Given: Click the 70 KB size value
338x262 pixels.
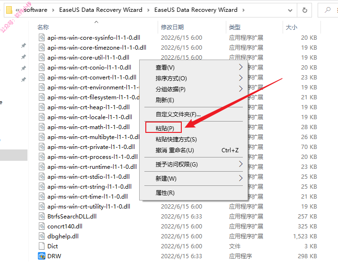Looking at the screenshot, I should pyautogui.click(x=309, y=147).
